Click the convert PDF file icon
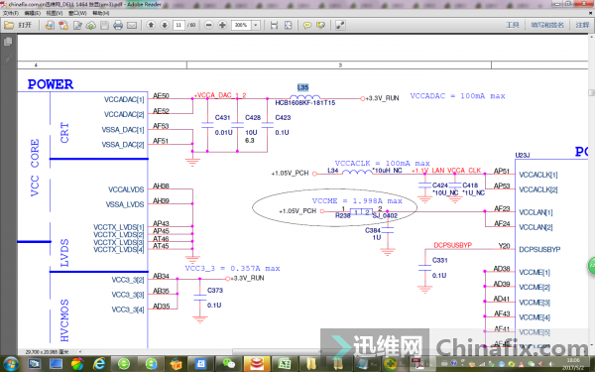This screenshot has height=372, width=595. 63,25
